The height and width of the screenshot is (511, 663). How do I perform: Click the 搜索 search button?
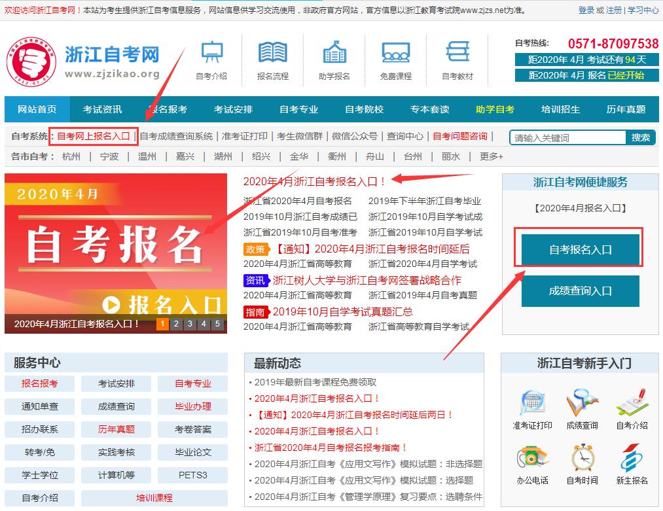click(x=640, y=137)
